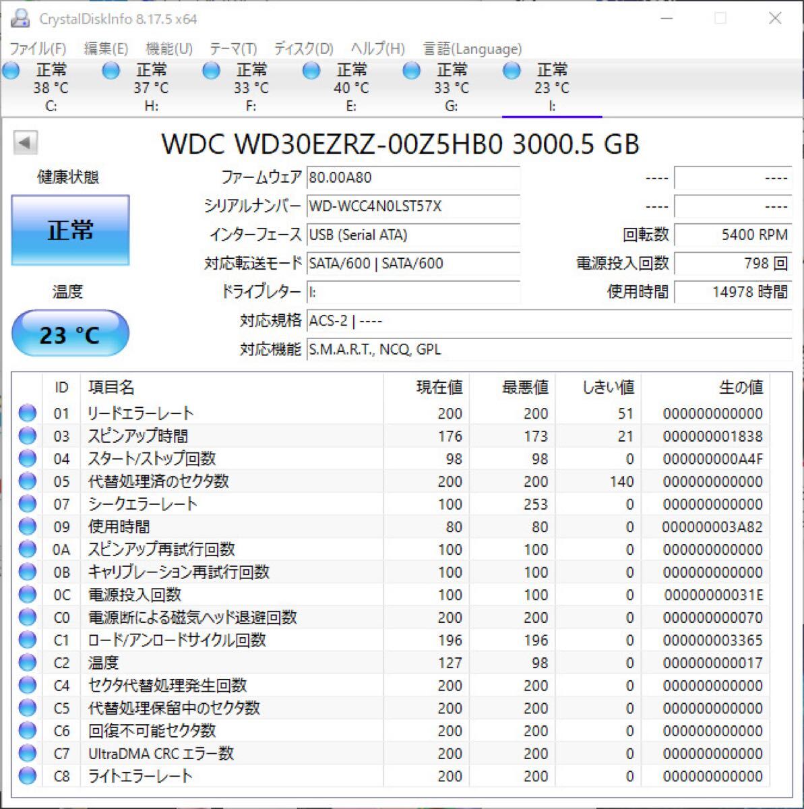The image size is (804, 809).
Task: Click the power-on hours 14978 時間
Action: coord(733,292)
